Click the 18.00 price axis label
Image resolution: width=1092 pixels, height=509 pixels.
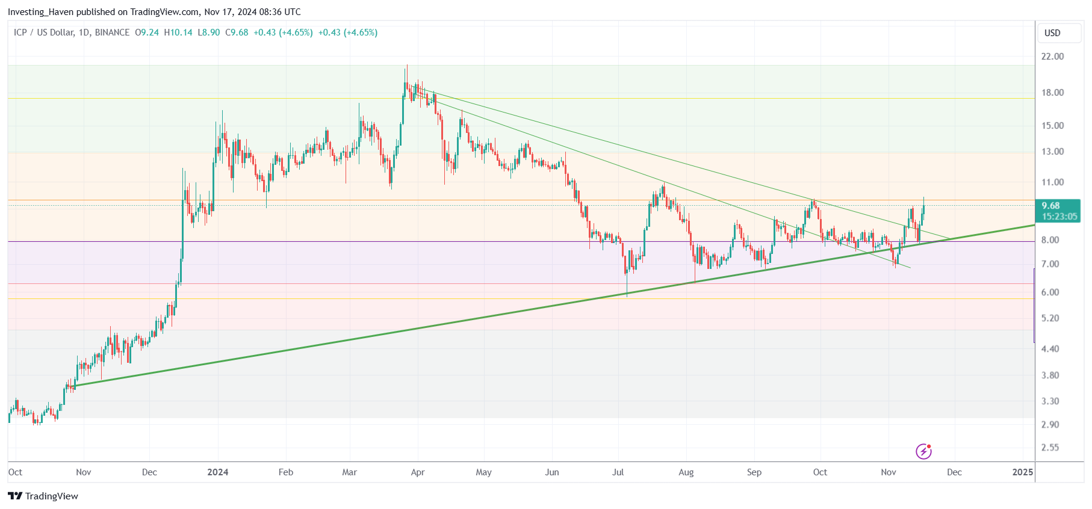pyautogui.click(x=1052, y=93)
